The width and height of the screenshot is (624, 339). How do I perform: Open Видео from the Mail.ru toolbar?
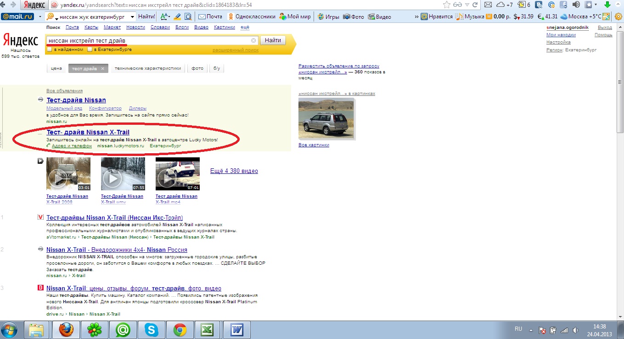[379, 17]
